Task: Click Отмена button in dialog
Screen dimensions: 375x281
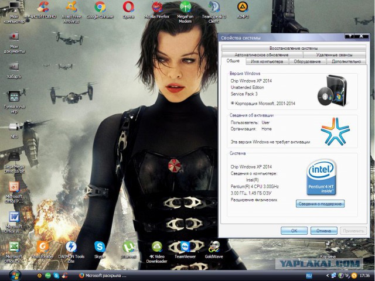Action: (x=324, y=231)
